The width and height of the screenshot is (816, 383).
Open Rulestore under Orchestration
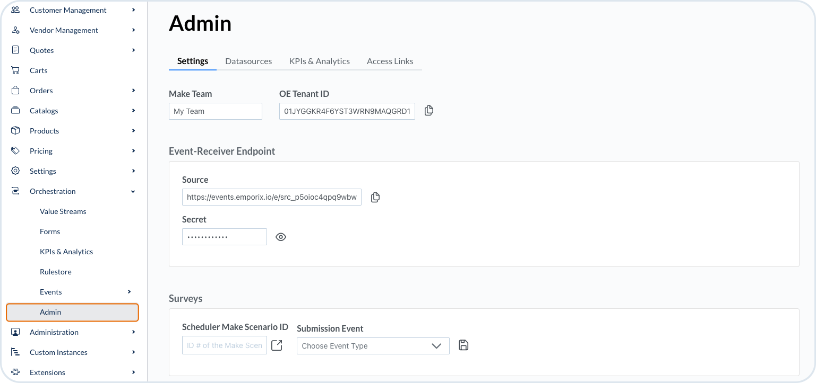click(x=55, y=272)
